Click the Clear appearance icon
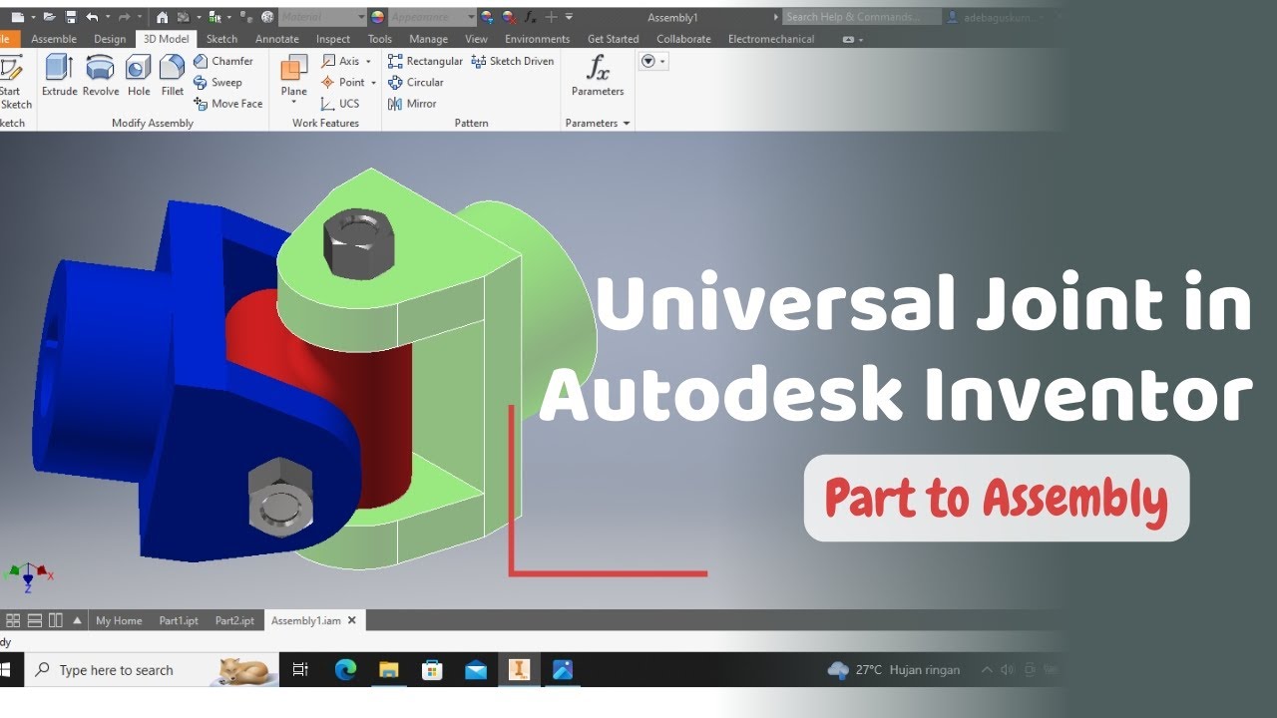Screen dimensions: 1277x718 tap(509, 17)
